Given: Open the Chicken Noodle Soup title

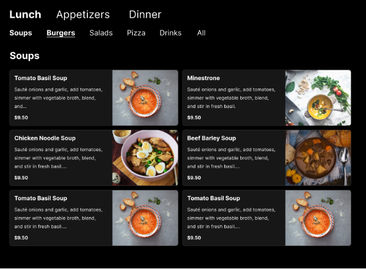Looking at the screenshot, I should click(x=45, y=138).
